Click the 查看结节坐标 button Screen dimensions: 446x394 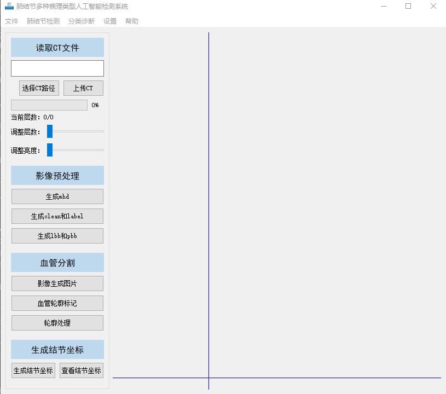click(x=82, y=370)
